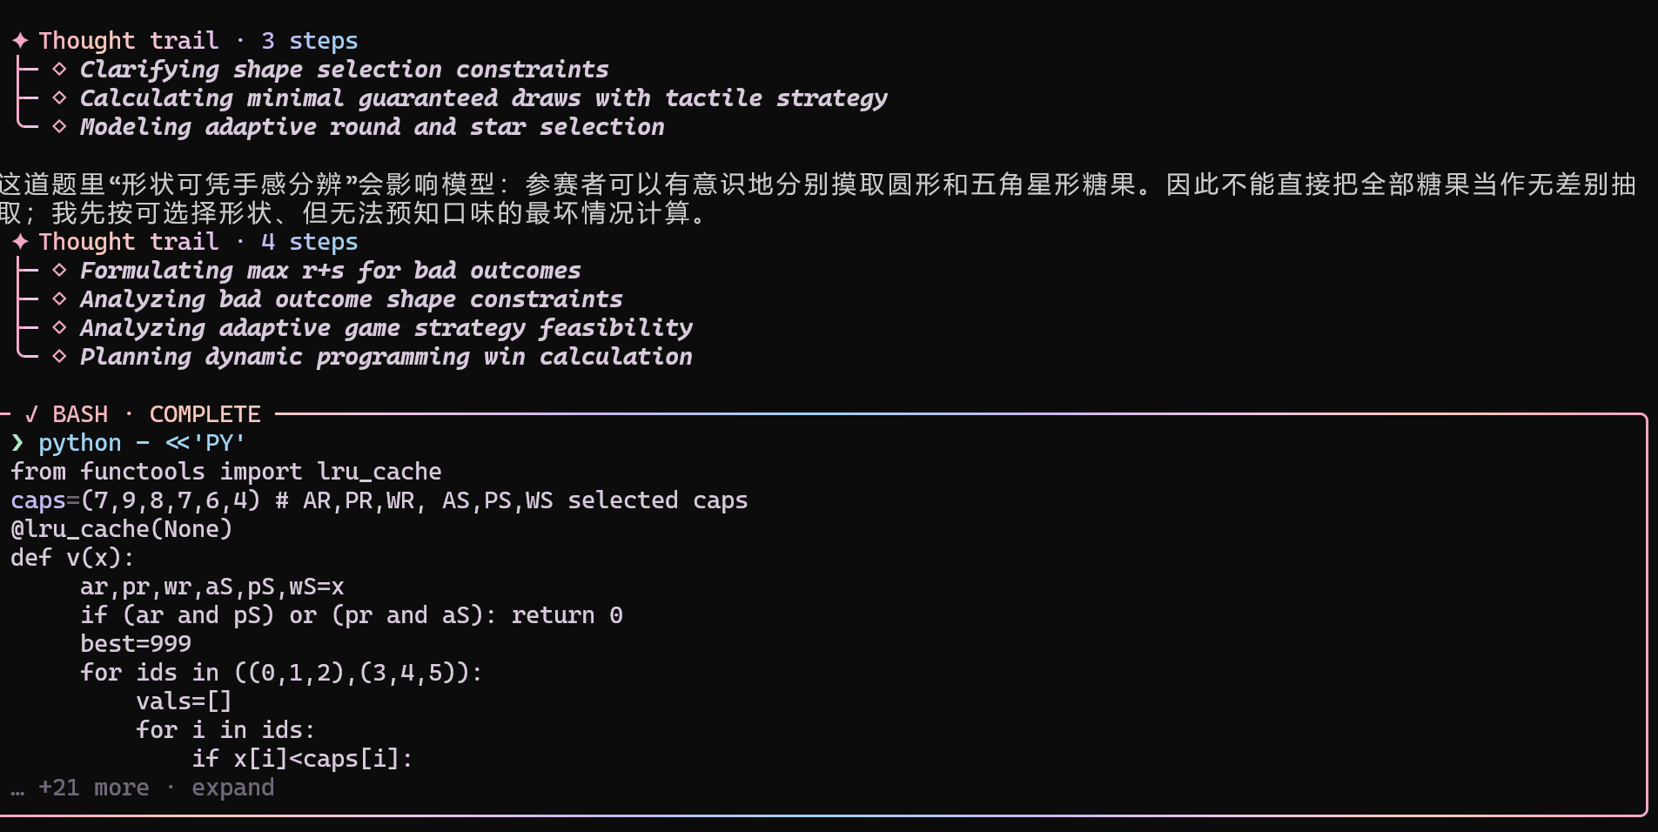Open step 'Analyzing adaptive game strategy feasibility'
Viewport: 1658px width, 832px height.
pos(386,328)
